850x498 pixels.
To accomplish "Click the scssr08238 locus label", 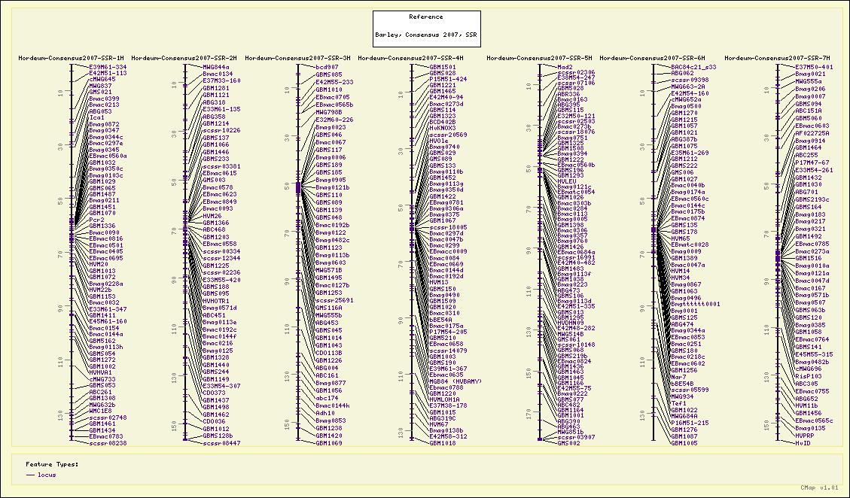I will pos(108,443).
